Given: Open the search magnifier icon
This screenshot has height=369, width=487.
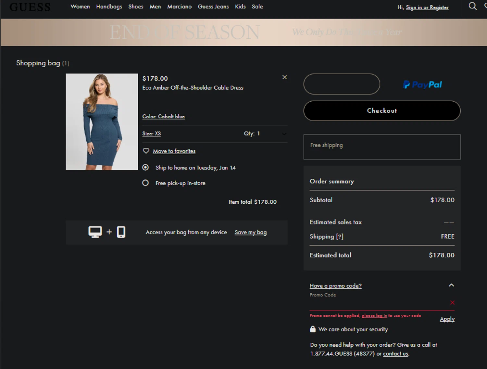Looking at the screenshot, I should pyautogui.click(x=472, y=6).
